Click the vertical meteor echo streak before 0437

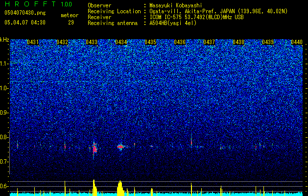pyautogui.click(x=191, y=141)
